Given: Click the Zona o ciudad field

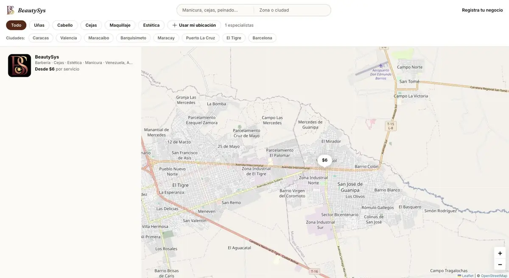Looking at the screenshot, I should click(x=292, y=10).
